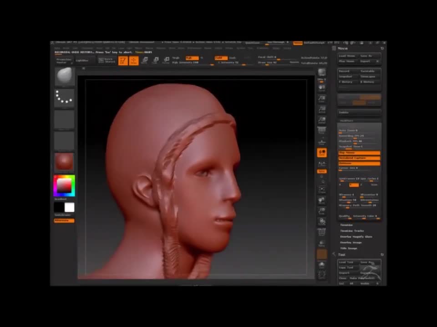Enable Autoblend Capture
Image resolution: width=437 pixels, height=327 pixels.
pyautogui.click(x=359, y=158)
